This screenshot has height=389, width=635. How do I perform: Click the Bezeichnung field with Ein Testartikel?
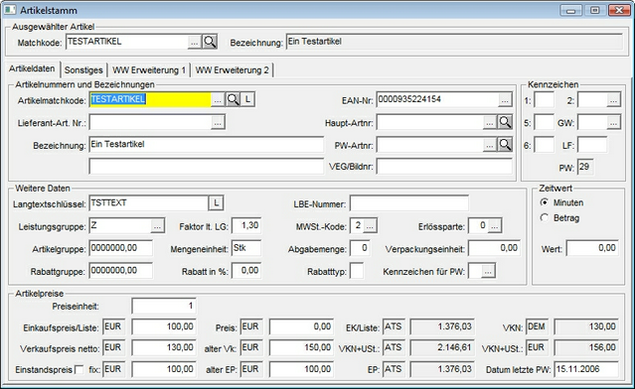[x=206, y=144]
